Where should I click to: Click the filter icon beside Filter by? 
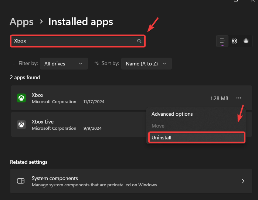(14, 64)
